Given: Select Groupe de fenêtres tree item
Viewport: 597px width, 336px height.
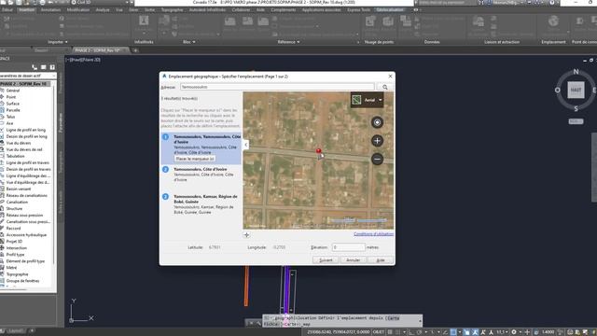Looking at the screenshot, I should pos(22,281).
